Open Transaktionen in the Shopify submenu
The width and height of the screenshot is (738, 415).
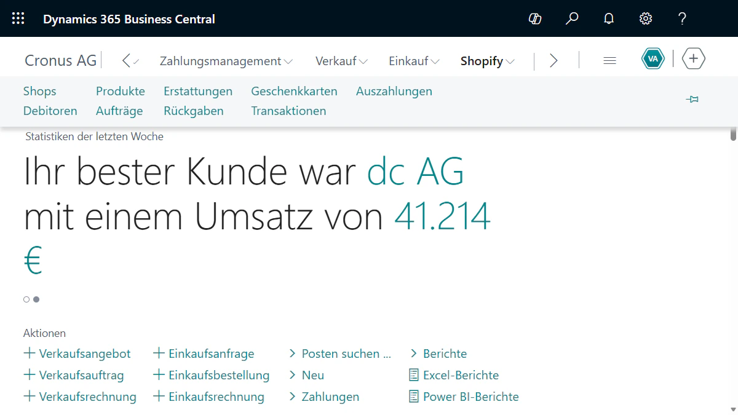tap(288, 111)
